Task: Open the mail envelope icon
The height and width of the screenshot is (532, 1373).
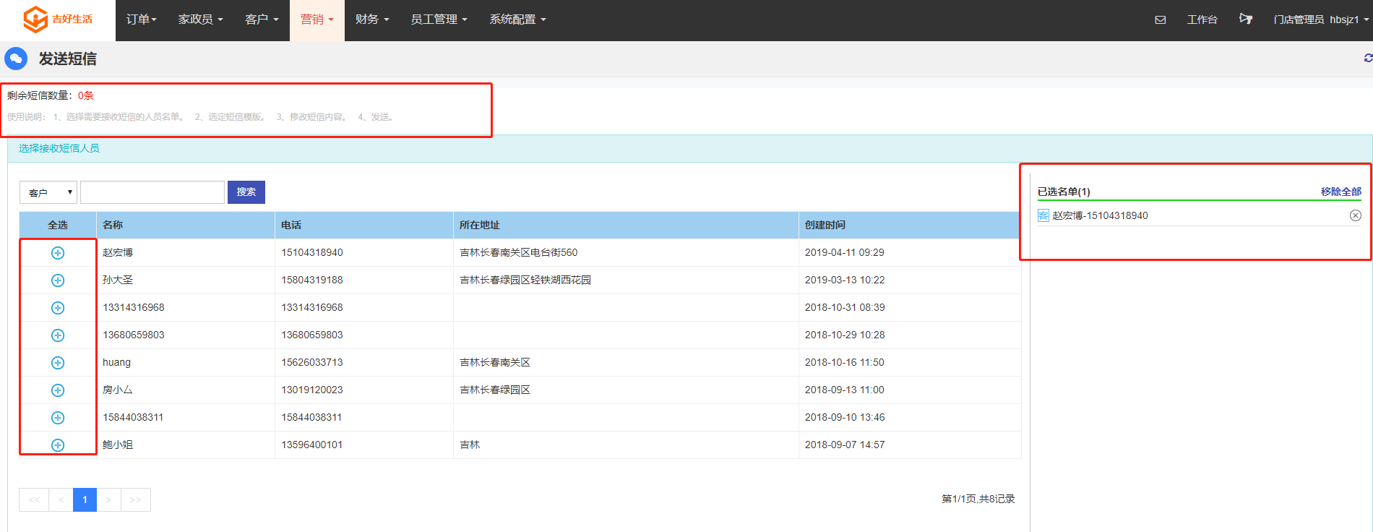Action: (1161, 20)
